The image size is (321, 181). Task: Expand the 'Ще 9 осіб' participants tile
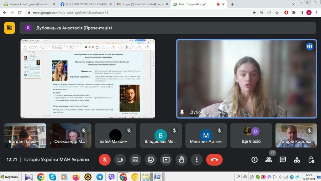click(x=251, y=135)
